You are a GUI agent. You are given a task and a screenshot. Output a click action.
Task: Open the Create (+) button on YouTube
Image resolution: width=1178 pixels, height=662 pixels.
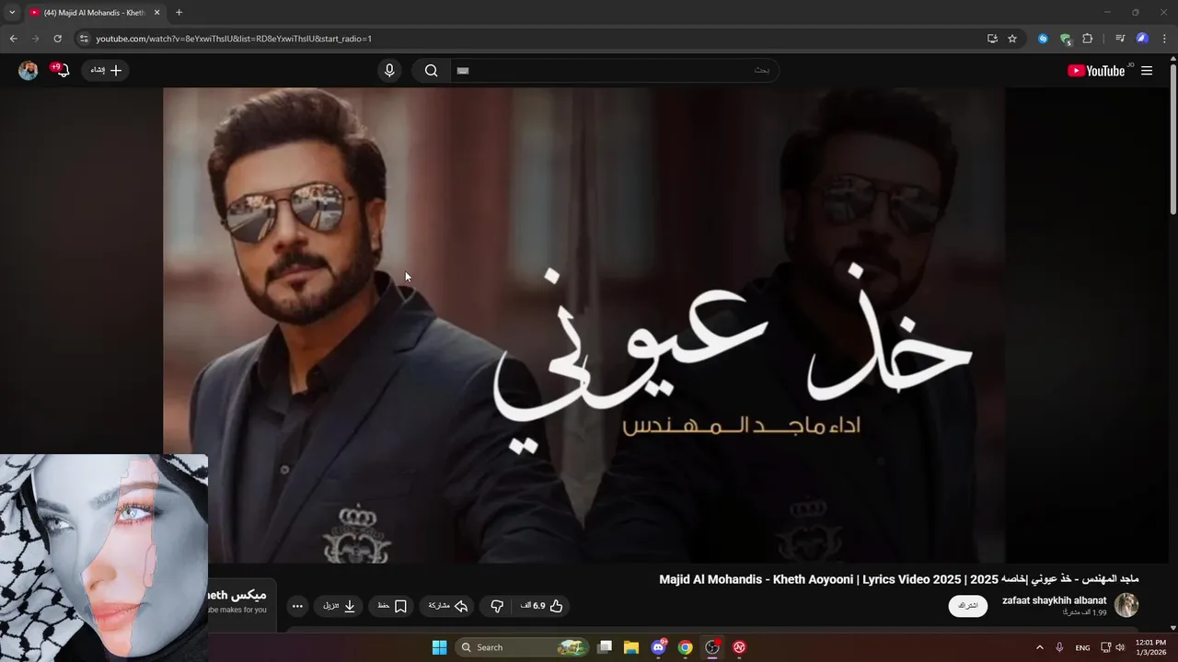pos(106,71)
